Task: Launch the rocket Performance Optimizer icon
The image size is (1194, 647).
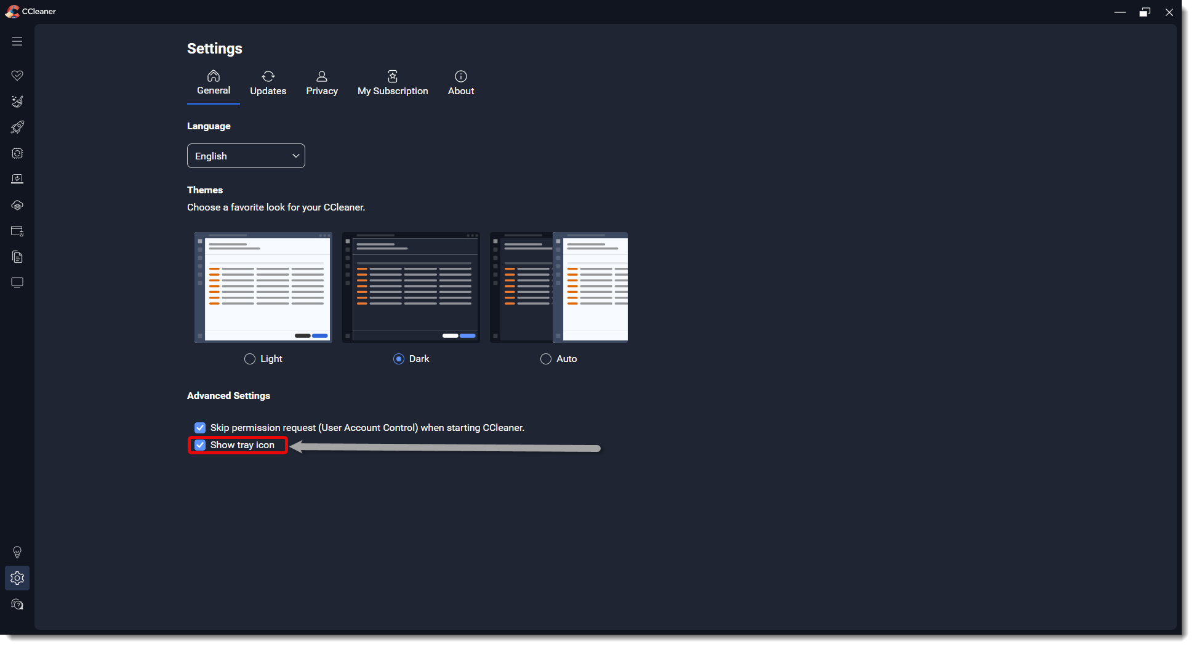Action: tap(17, 127)
